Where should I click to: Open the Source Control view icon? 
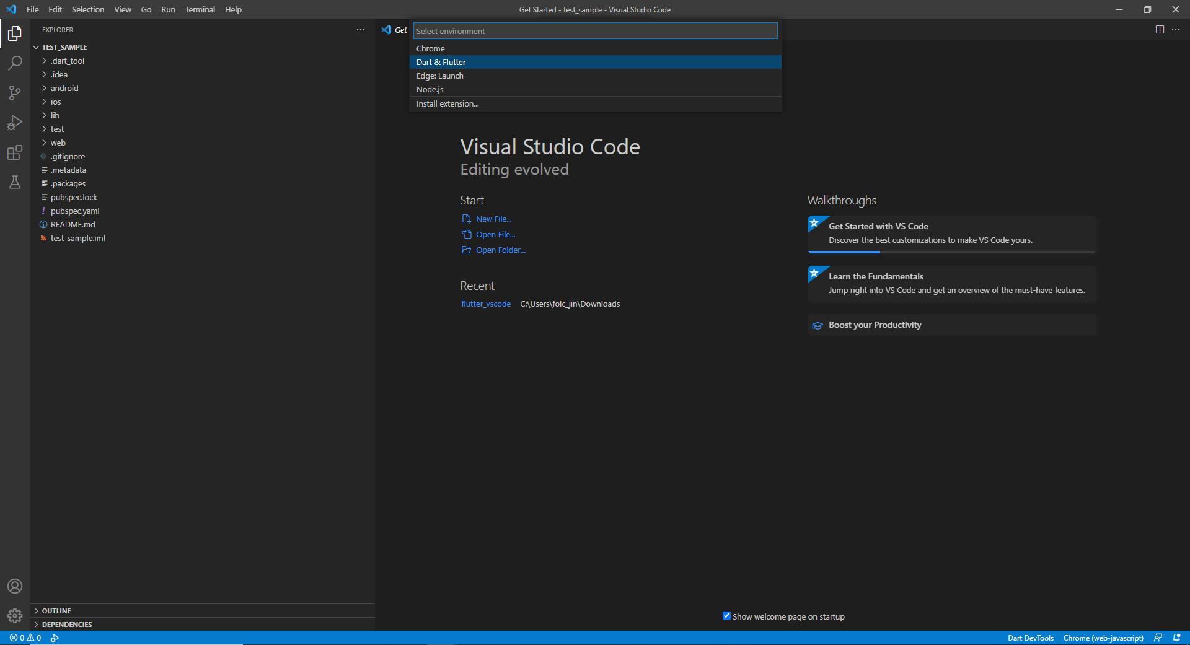[x=15, y=93]
